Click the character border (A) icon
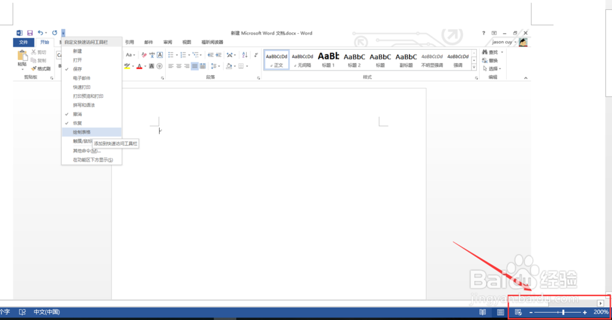The height and width of the screenshot is (320, 612). coord(160,55)
